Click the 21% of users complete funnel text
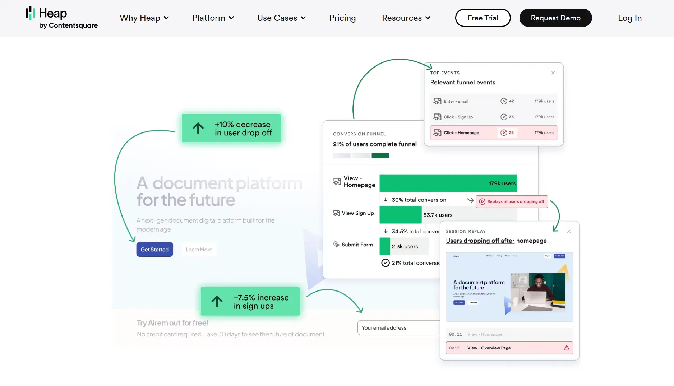674x386 pixels. pos(375,144)
